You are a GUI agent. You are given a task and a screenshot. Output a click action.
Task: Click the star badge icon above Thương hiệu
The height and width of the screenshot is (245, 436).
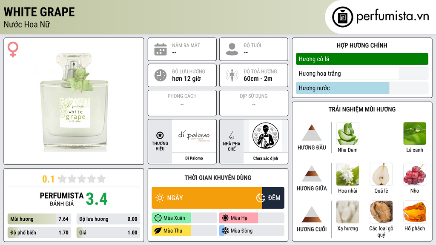click(160, 135)
